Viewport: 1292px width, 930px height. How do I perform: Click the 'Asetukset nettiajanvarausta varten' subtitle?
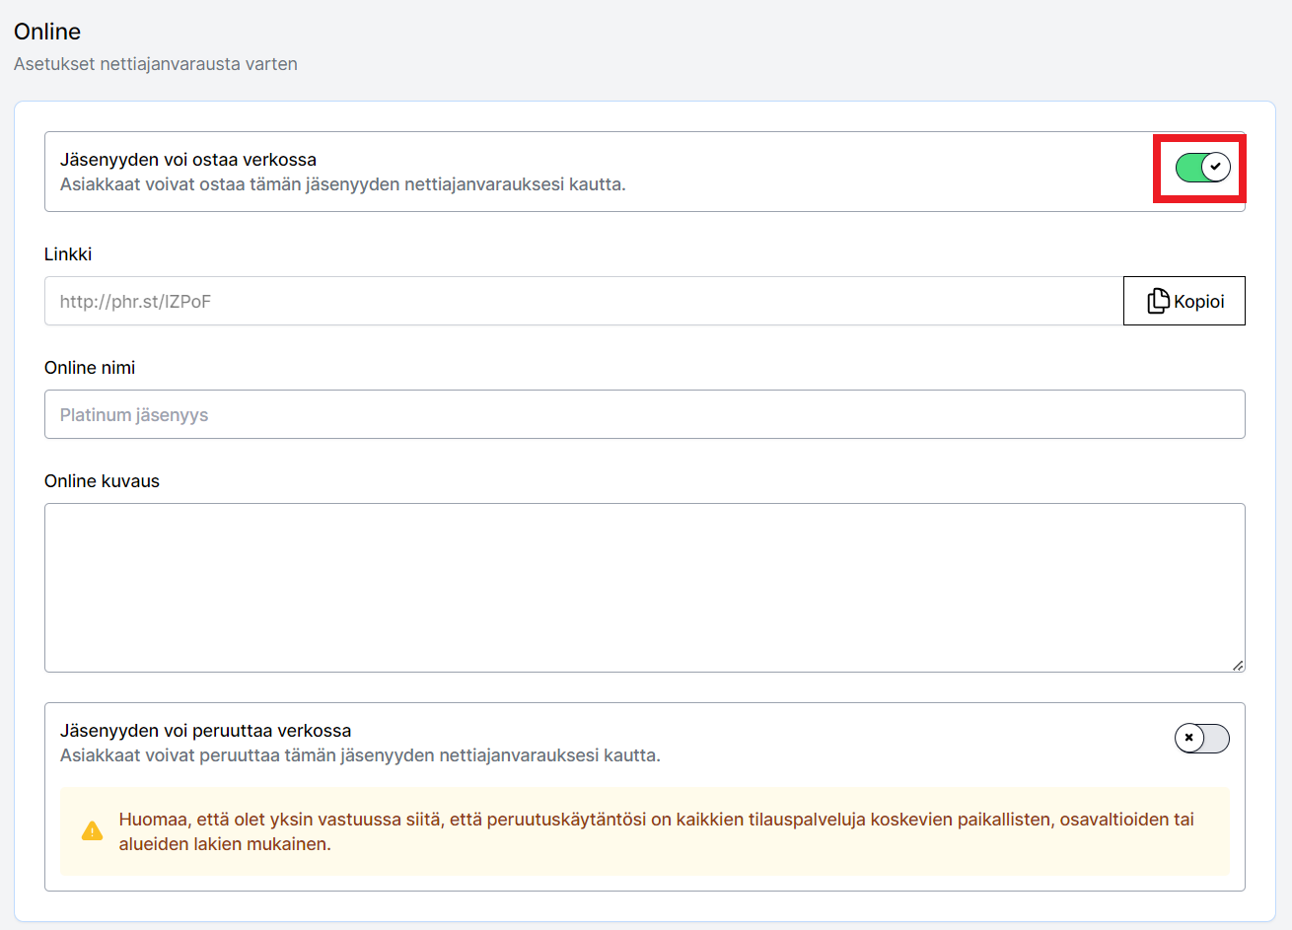pyautogui.click(x=156, y=64)
